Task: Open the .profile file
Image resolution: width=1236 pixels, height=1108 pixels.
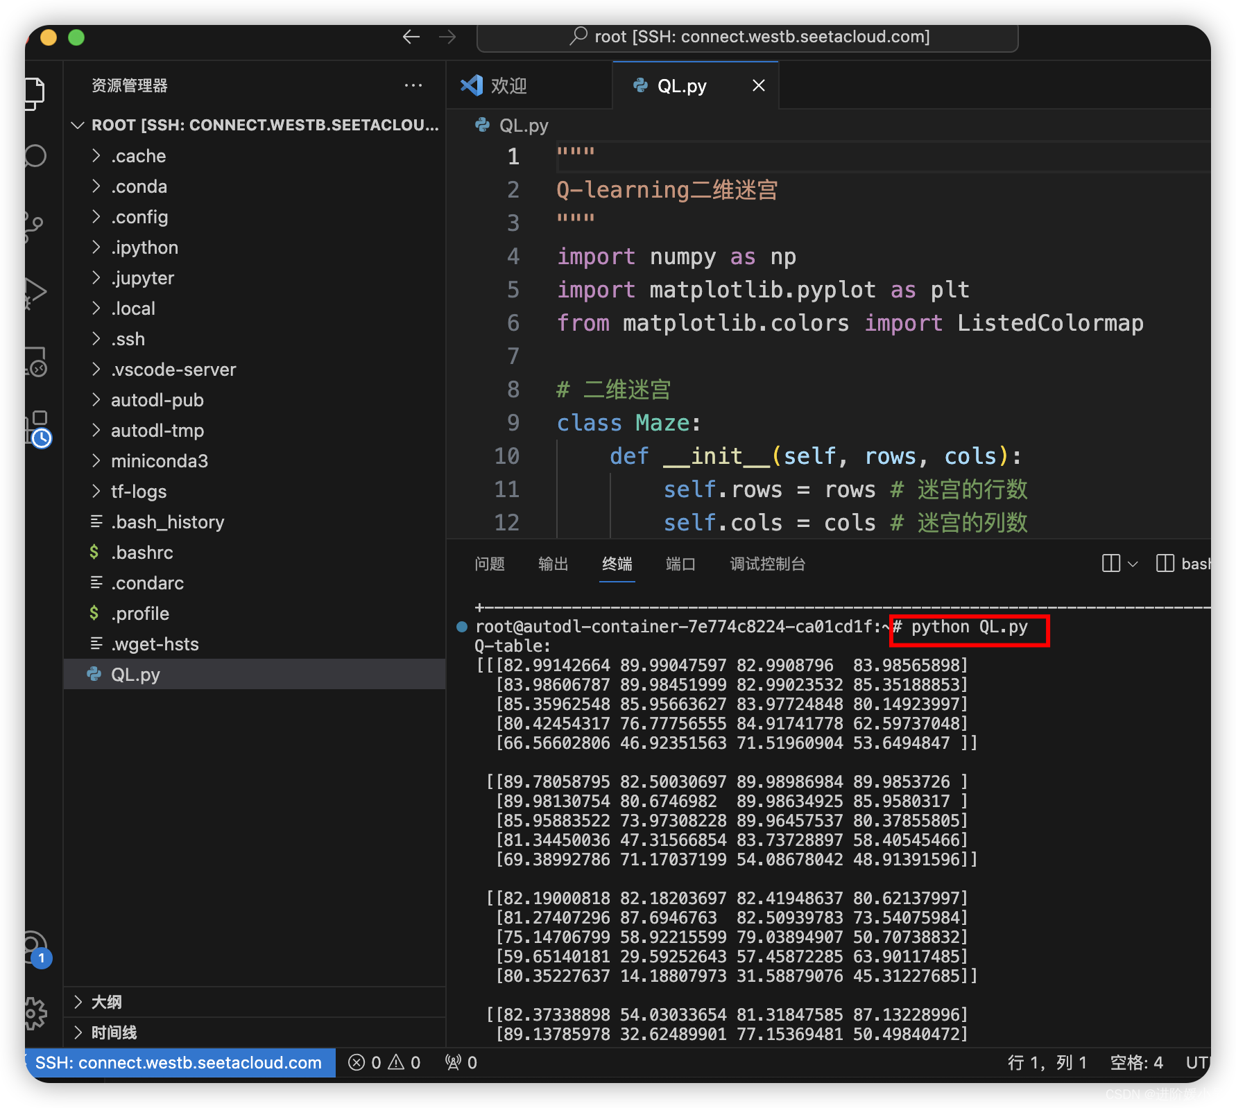Action: [x=255, y=614]
